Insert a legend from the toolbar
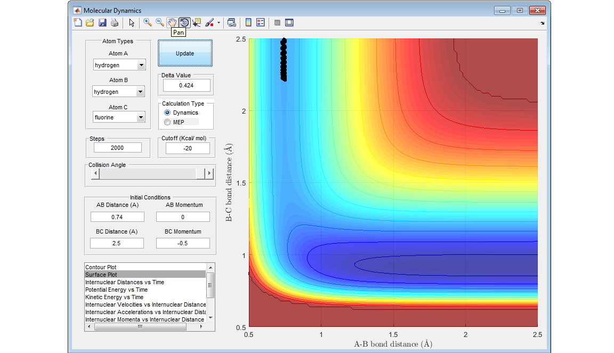 [261, 22]
